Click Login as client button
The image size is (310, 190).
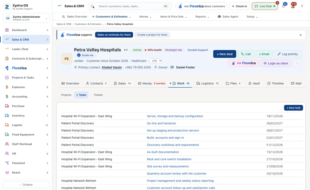pos(275,63)
